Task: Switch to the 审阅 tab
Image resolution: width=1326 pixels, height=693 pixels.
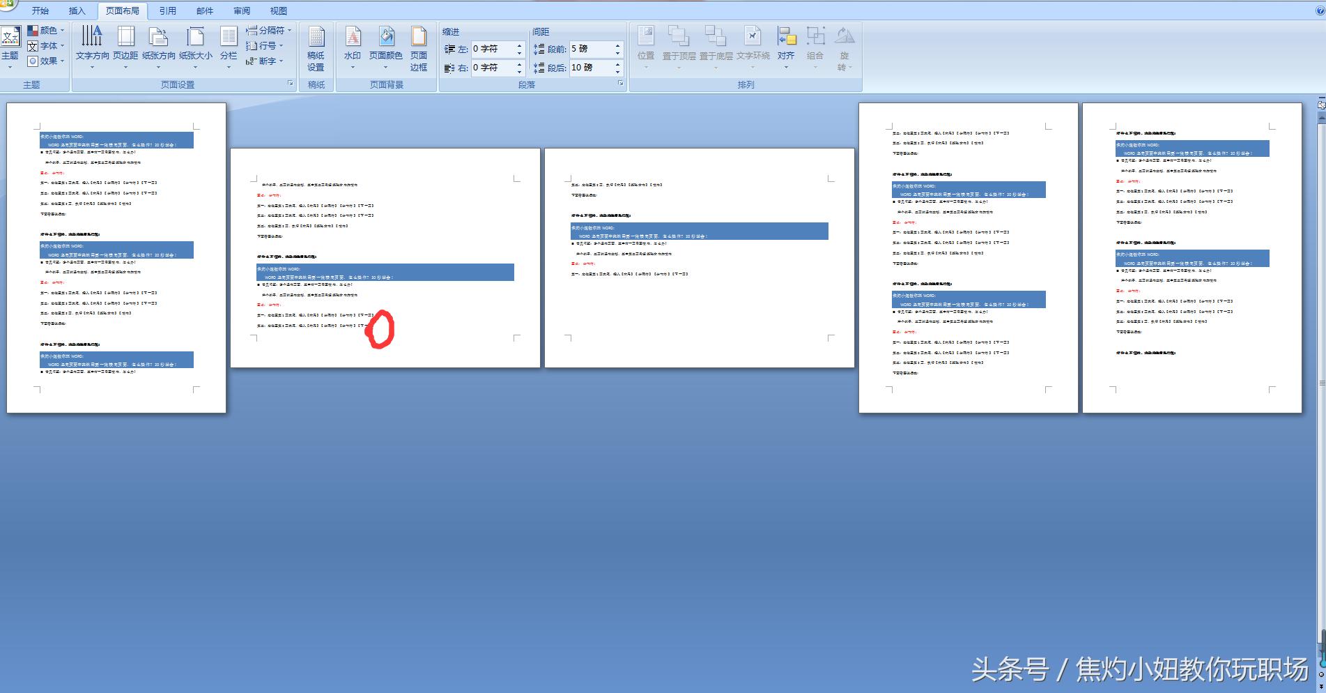Action: click(x=242, y=10)
